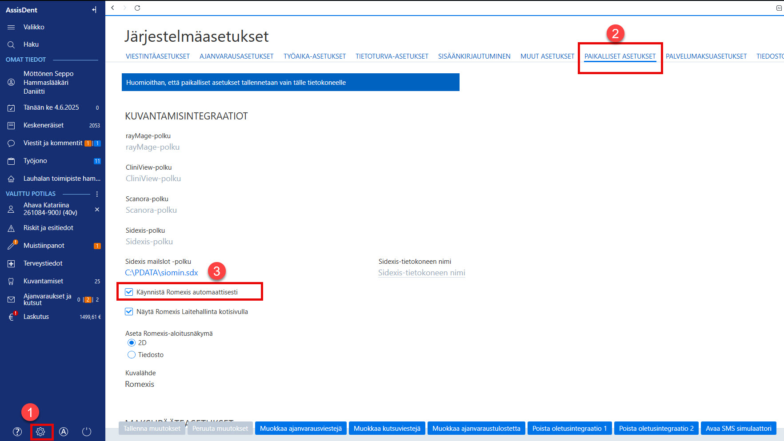The width and height of the screenshot is (784, 441).
Task: Open the help question mark icon
Action: pyautogui.click(x=17, y=432)
